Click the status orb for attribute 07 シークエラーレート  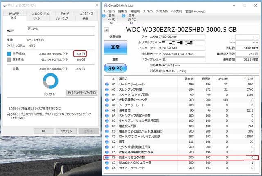[x=107, y=105]
